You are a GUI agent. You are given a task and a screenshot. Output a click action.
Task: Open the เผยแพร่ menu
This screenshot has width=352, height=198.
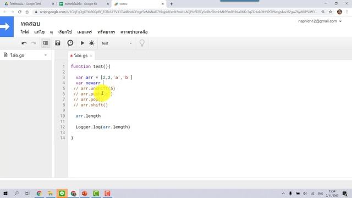coord(84,32)
